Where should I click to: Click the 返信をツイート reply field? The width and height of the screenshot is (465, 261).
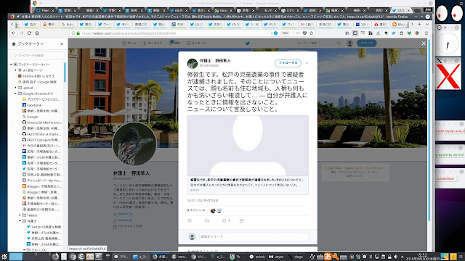[254, 236]
